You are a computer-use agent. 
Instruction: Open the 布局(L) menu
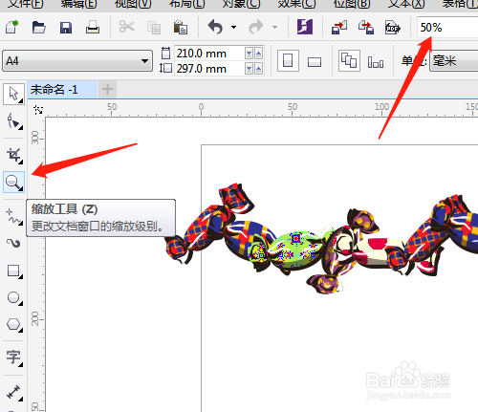(186, 4)
